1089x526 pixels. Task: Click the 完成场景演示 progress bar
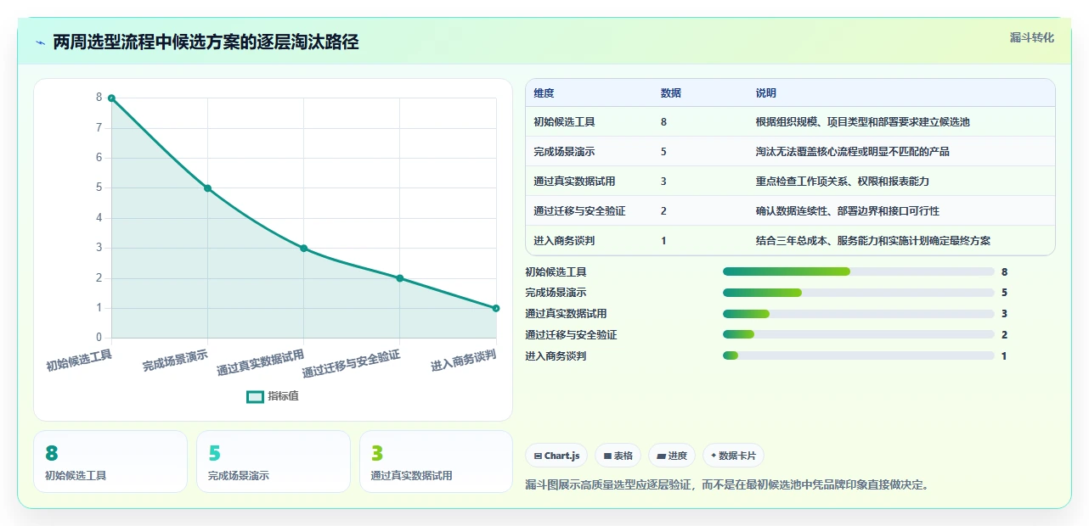point(858,293)
